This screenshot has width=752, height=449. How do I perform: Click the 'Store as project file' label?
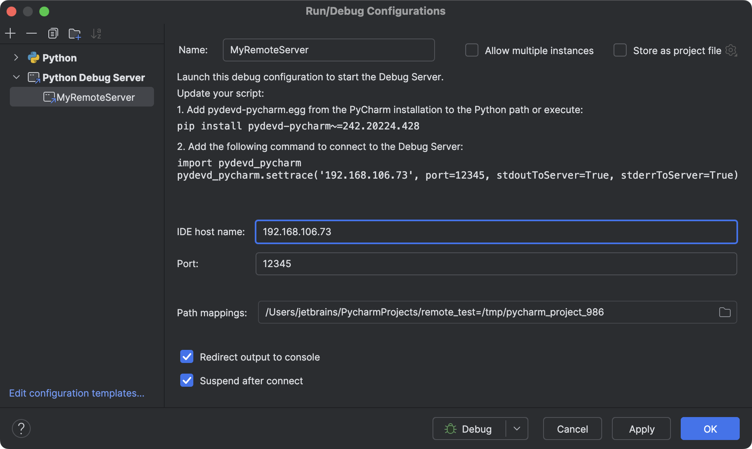(677, 51)
